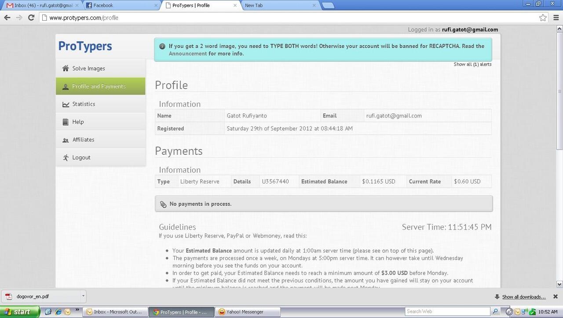Click the Internet Explorer quick launch icon

[x=58, y=312]
